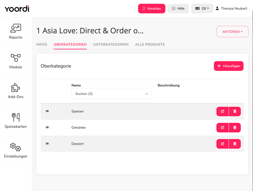Edit the Speisen category

point(222,111)
